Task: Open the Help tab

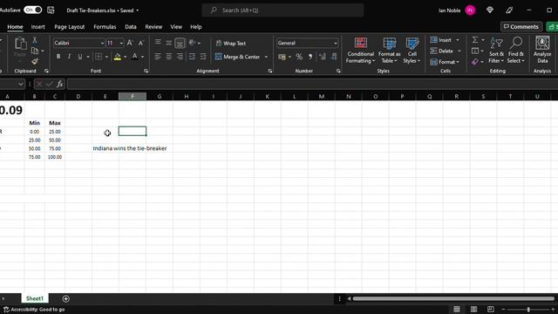Action: (x=195, y=27)
